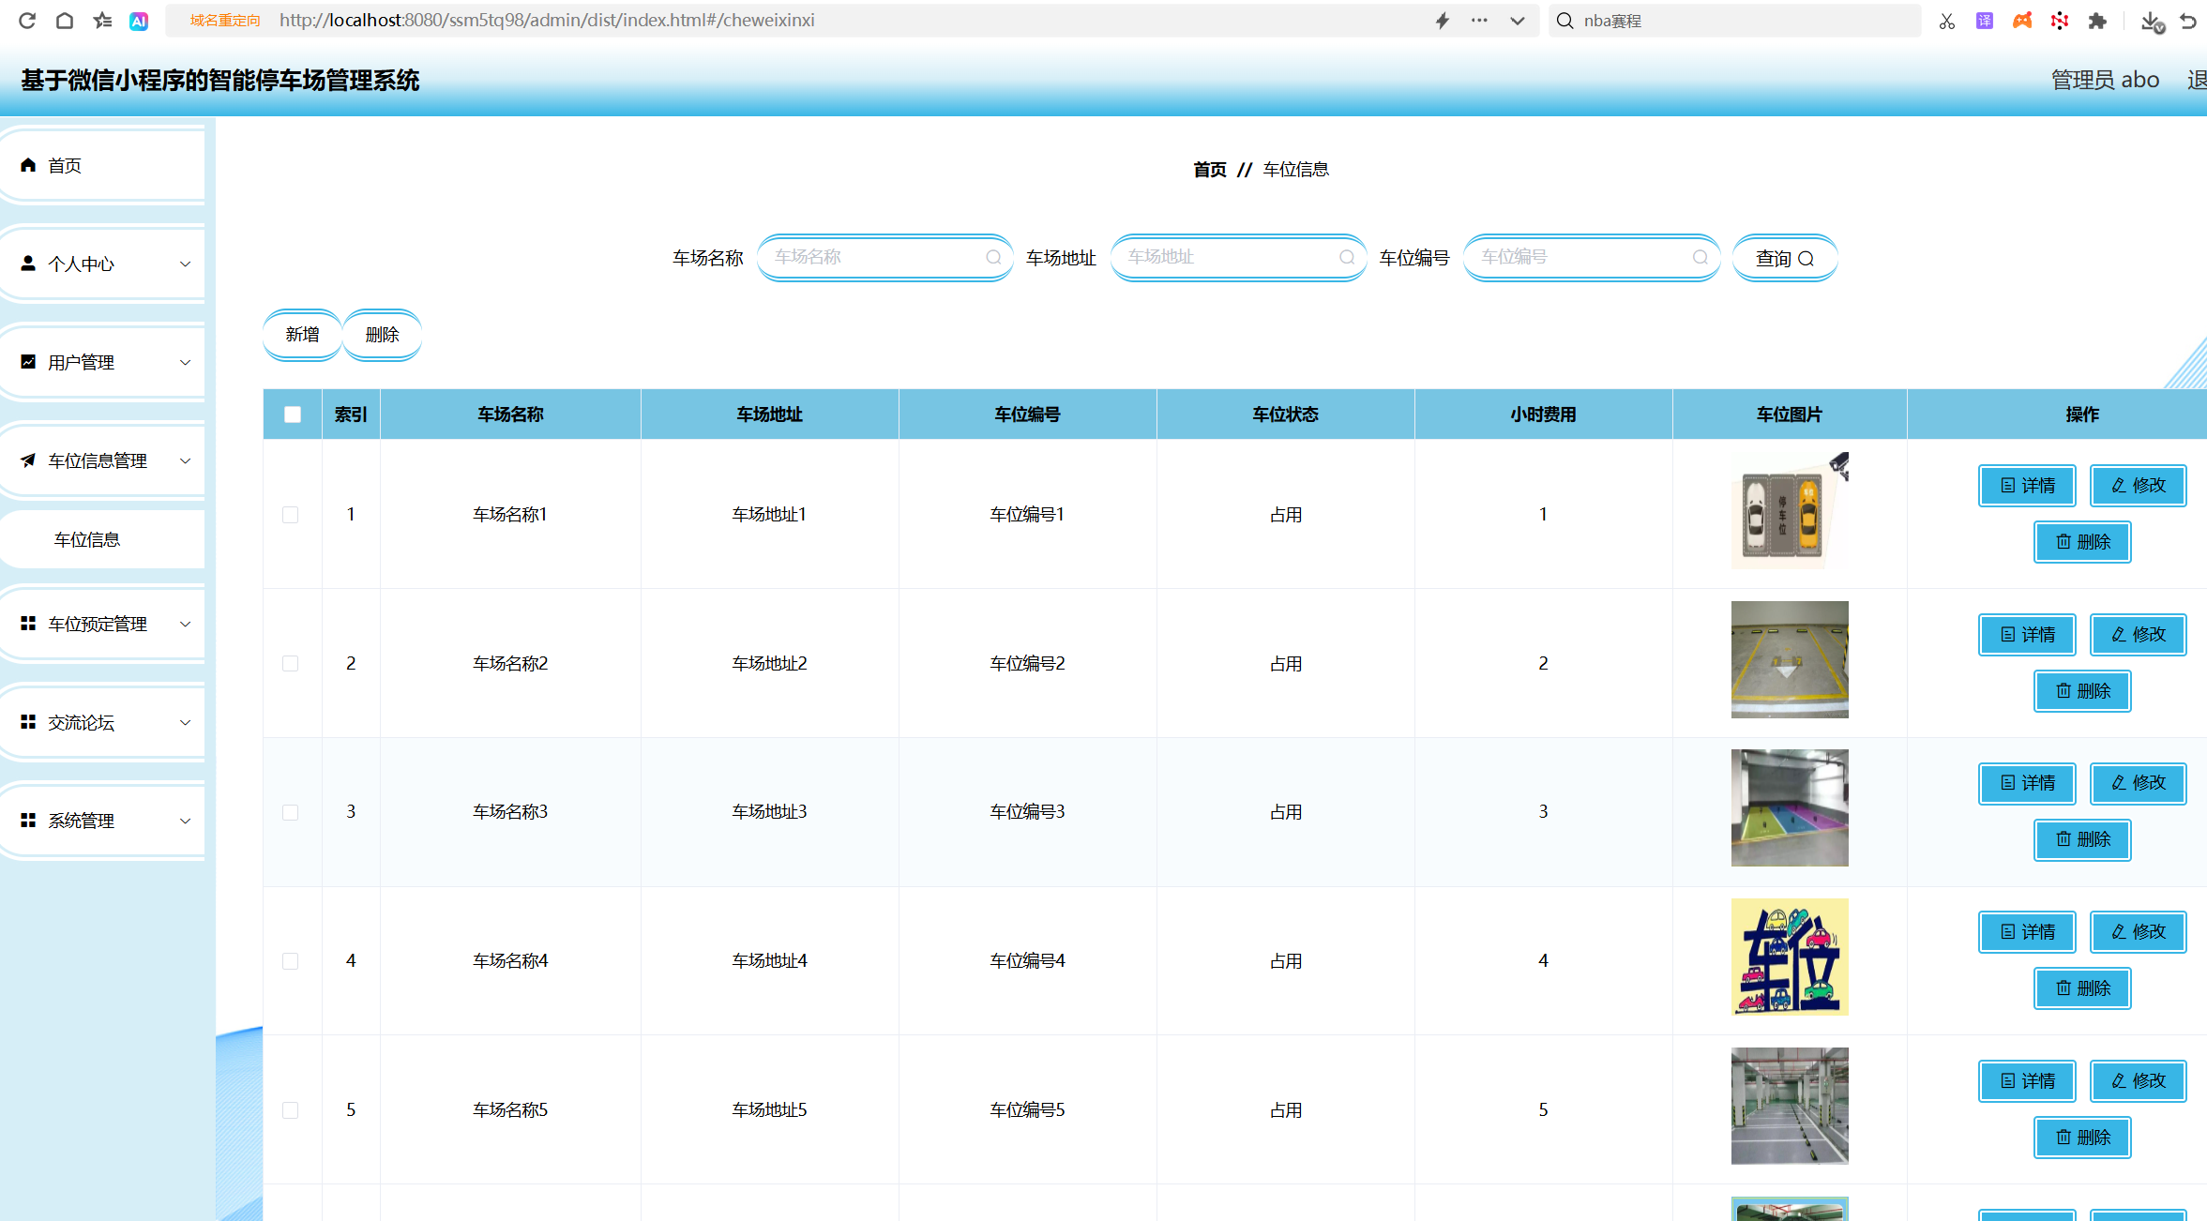The width and height of the screenshot is (2207, 1221).
Task: Open the address bar dropdown arrow
Action: (x=1517, y=21)
